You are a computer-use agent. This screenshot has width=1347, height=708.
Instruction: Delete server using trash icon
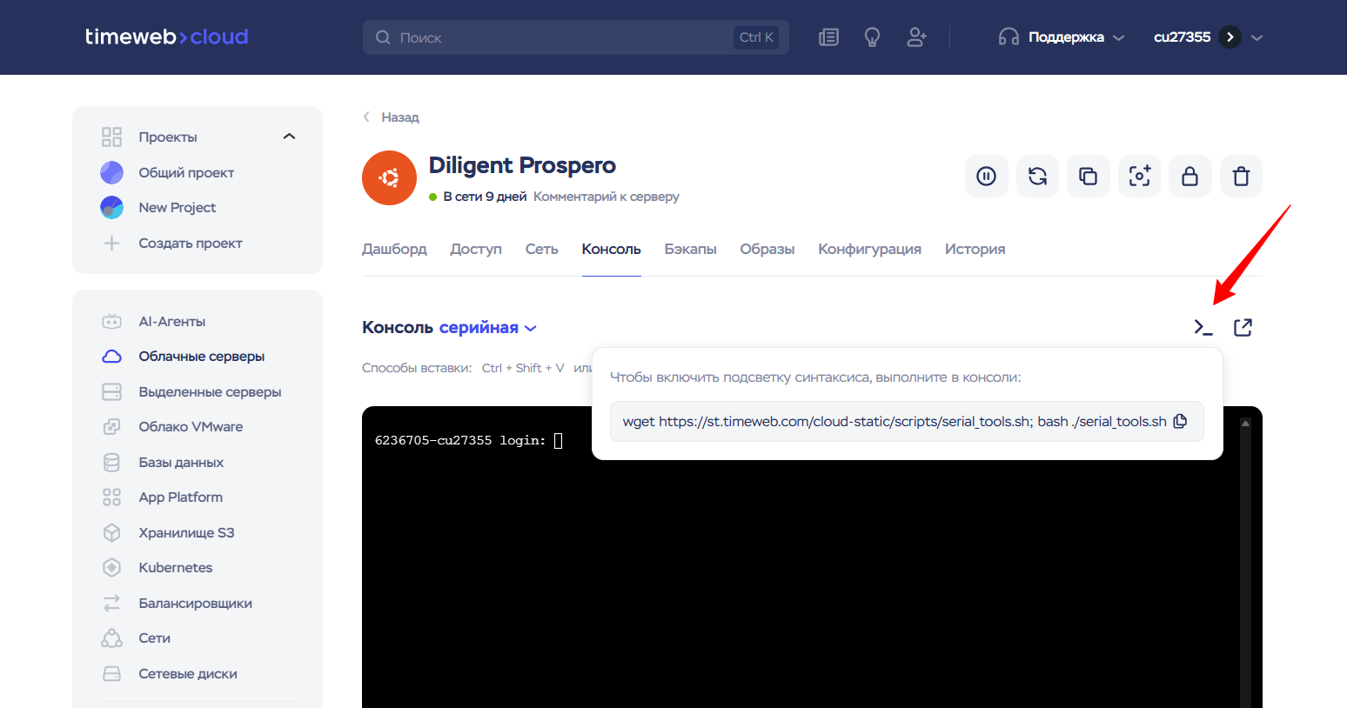(x=1241, y=177)
